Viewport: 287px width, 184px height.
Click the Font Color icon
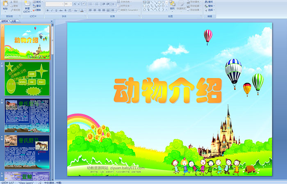pyautogui.click(x=82, y=10)
